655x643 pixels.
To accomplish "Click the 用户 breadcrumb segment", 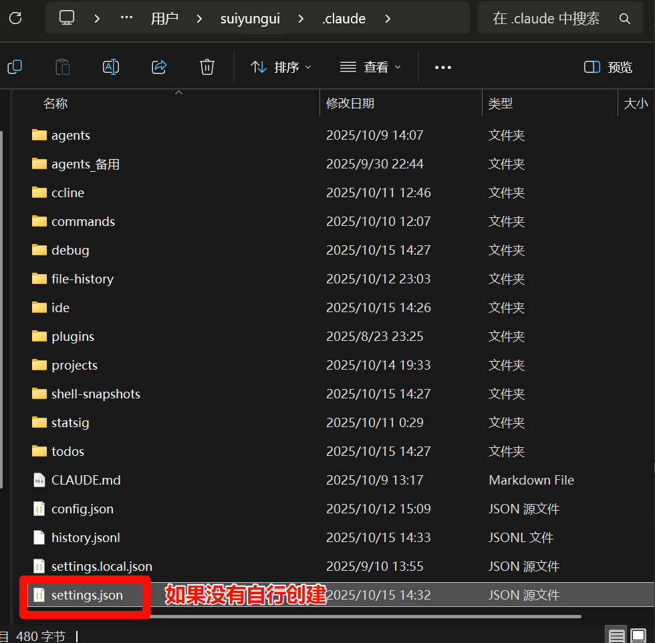I will (x=164, y=19).
